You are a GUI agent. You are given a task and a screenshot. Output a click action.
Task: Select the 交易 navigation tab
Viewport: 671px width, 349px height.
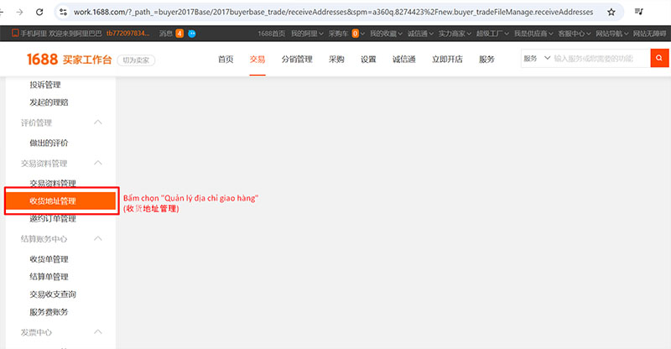click(257, 60)
